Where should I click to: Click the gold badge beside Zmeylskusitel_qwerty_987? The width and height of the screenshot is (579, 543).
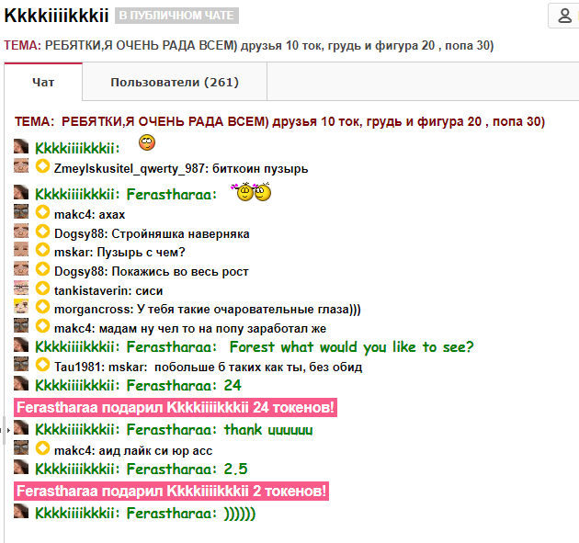point(42,167)
